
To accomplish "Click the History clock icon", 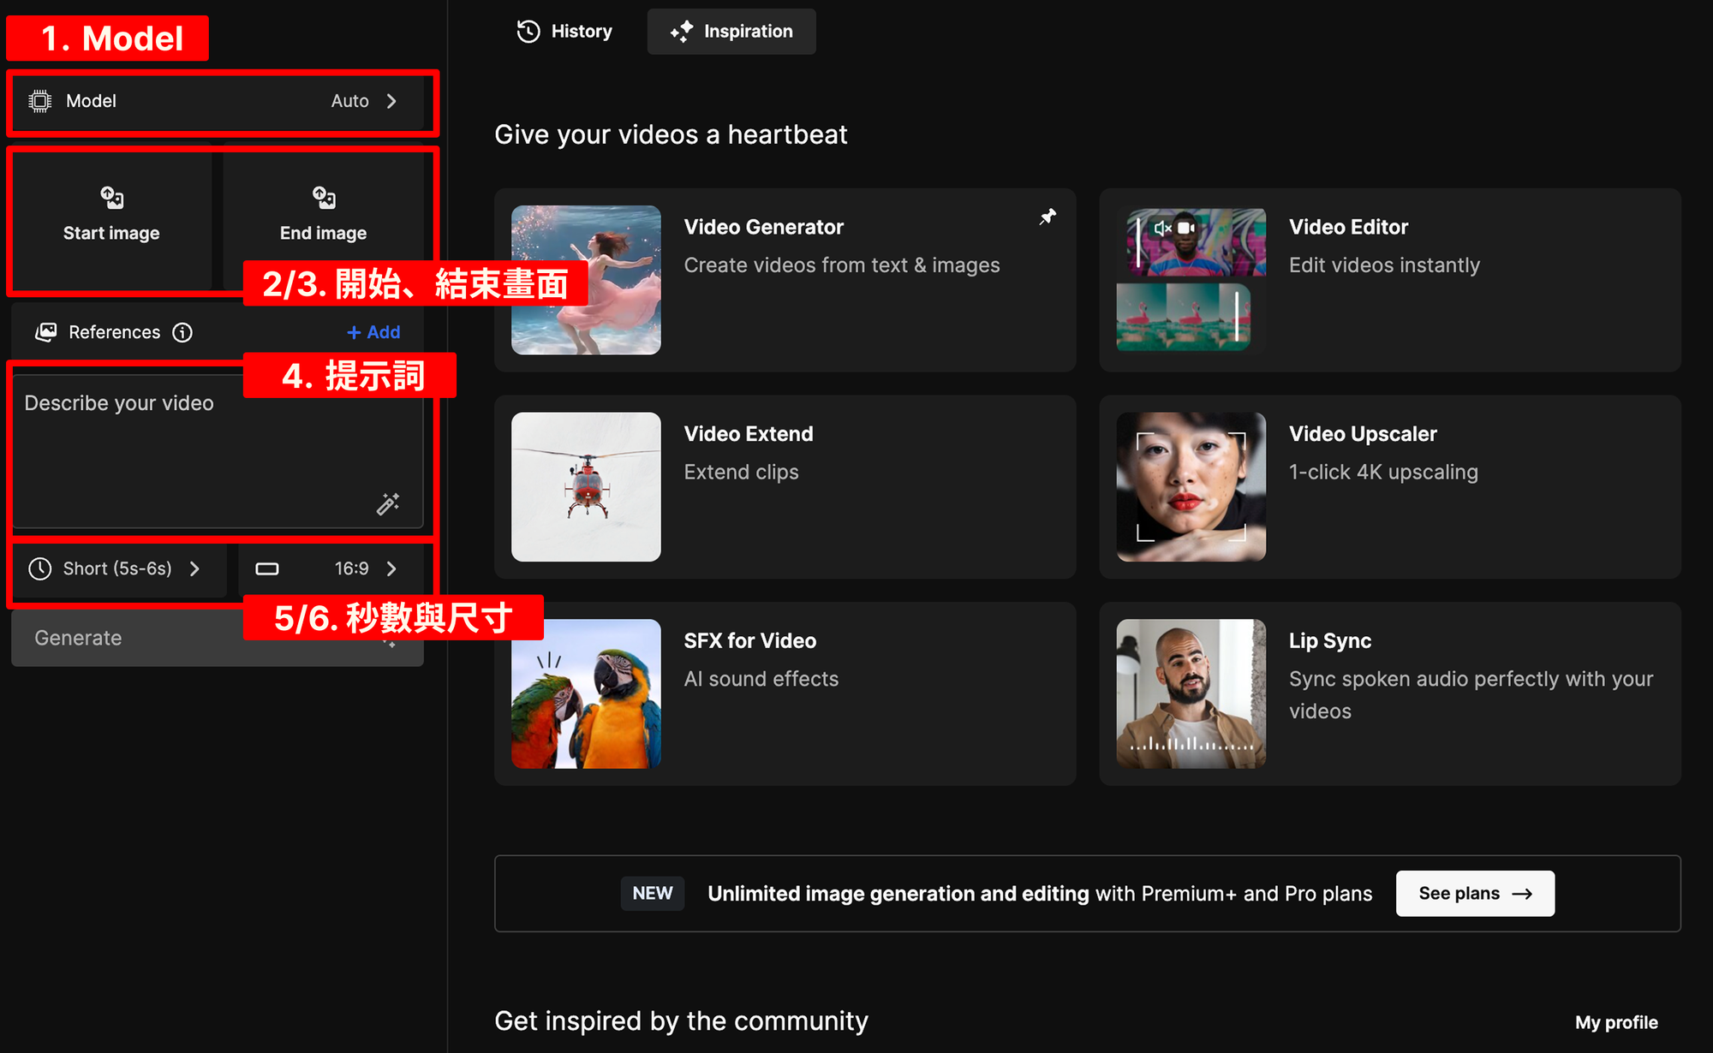I will [x=528, y=32].
